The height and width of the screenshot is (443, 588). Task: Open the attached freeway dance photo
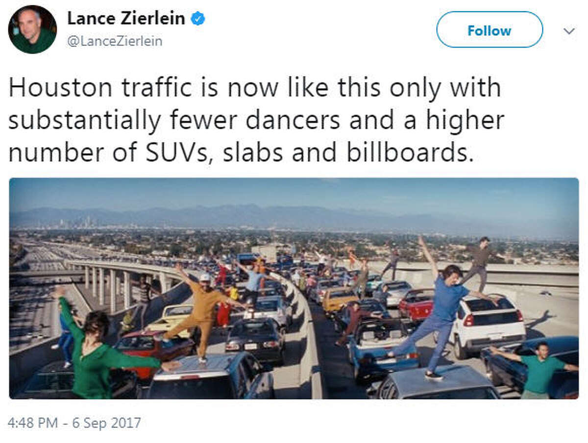coord(294,288)
